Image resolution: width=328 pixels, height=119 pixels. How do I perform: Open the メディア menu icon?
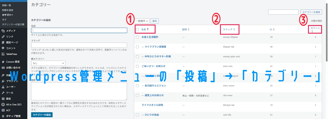pyautogui.click(x=3, y=31)
